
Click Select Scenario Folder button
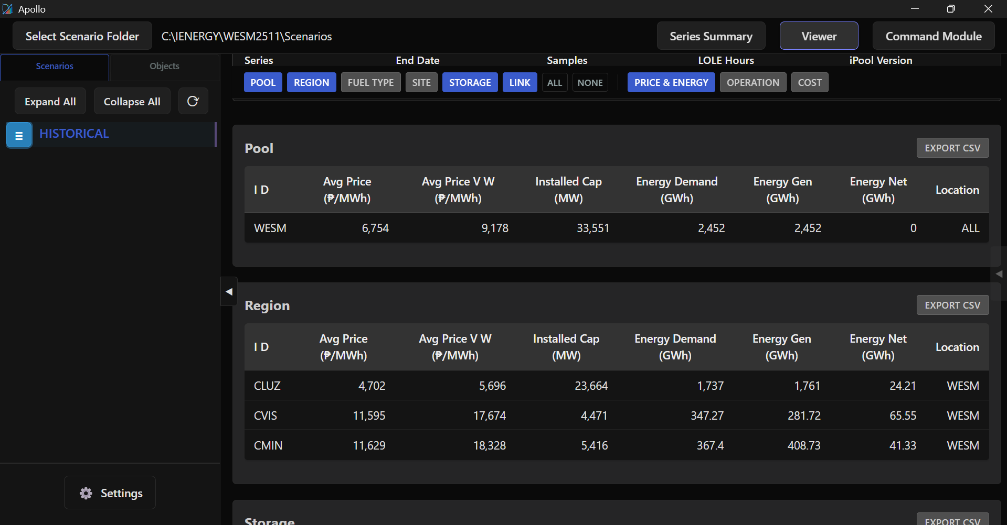(82, 36)
